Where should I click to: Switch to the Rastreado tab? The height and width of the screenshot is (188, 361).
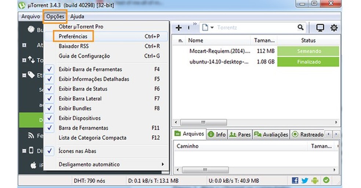[307, 134]
